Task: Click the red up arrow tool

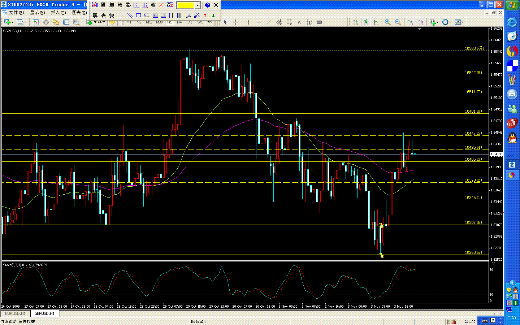Action: [x=205, y=16]
